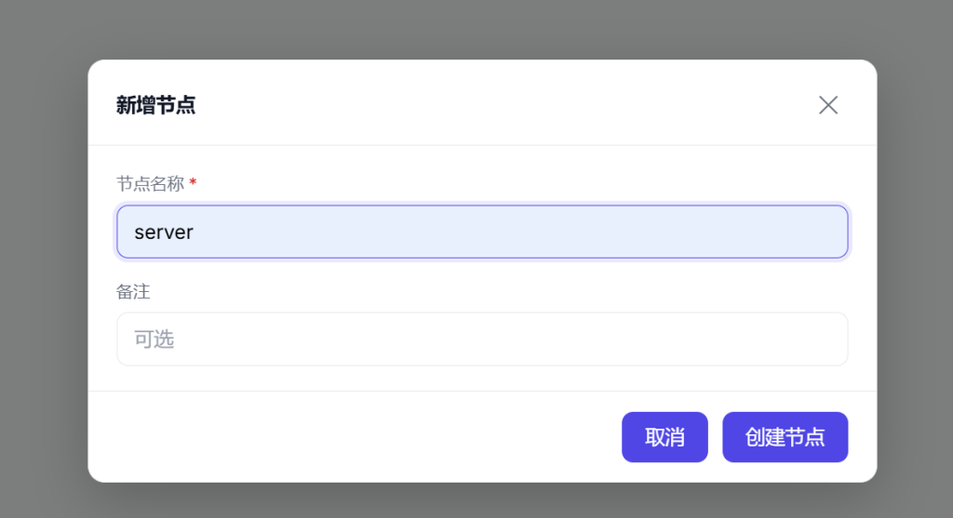
Task: Click the blank space between the two fields
Action: click(x=482, y=275)
